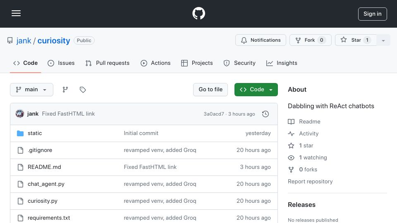397x223 pixels.
Task: Open the Activity link in About
Action: click(x=309, y=133)
